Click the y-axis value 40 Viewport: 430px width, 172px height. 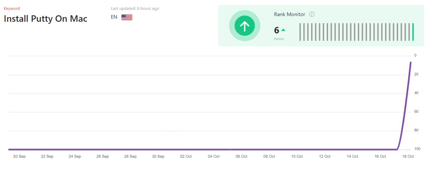pyautogui.click(x=416, y=93)
